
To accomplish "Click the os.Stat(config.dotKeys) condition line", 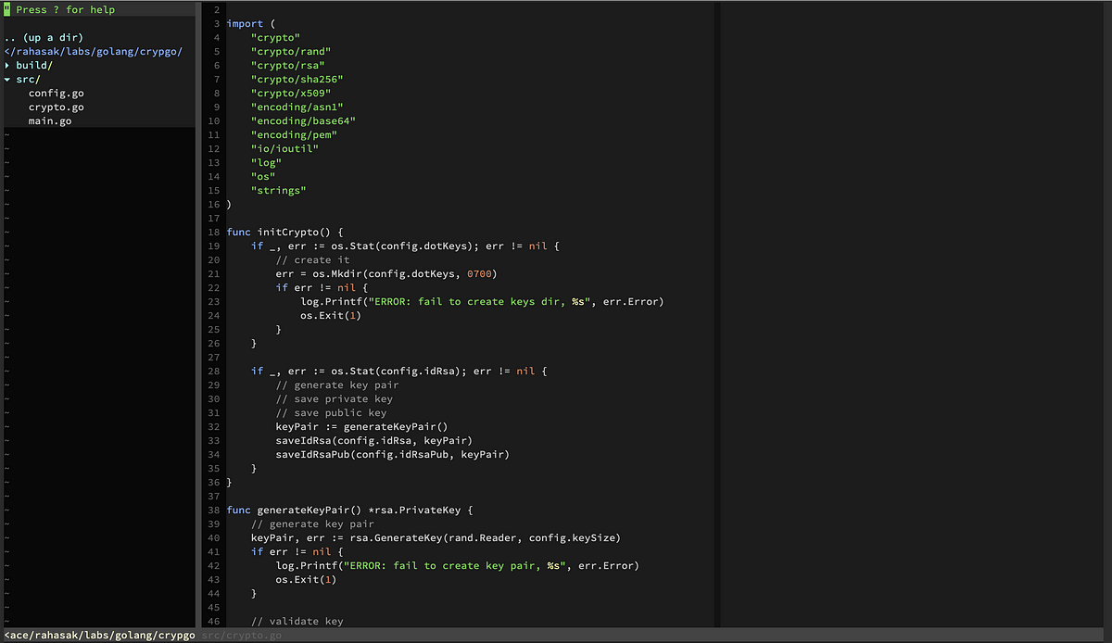I will (405, 246).
